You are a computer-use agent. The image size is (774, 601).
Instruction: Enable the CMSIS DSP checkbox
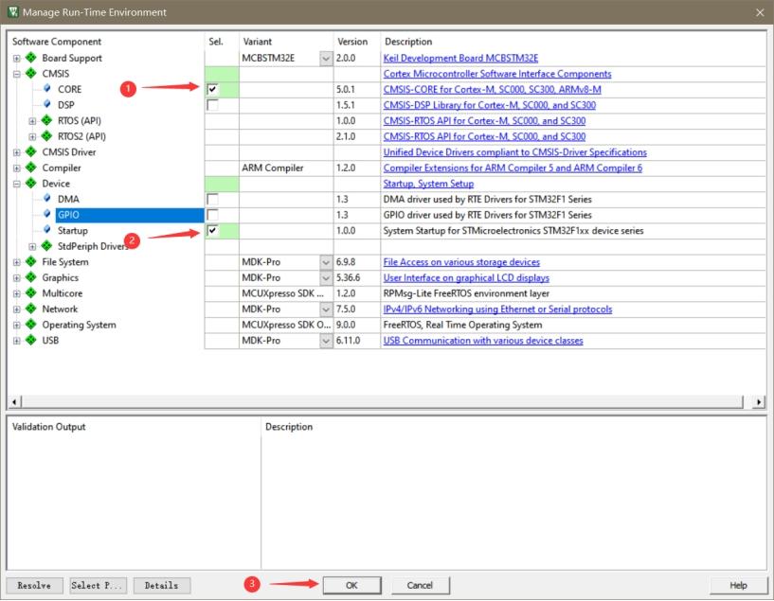[x=213, y=105]
